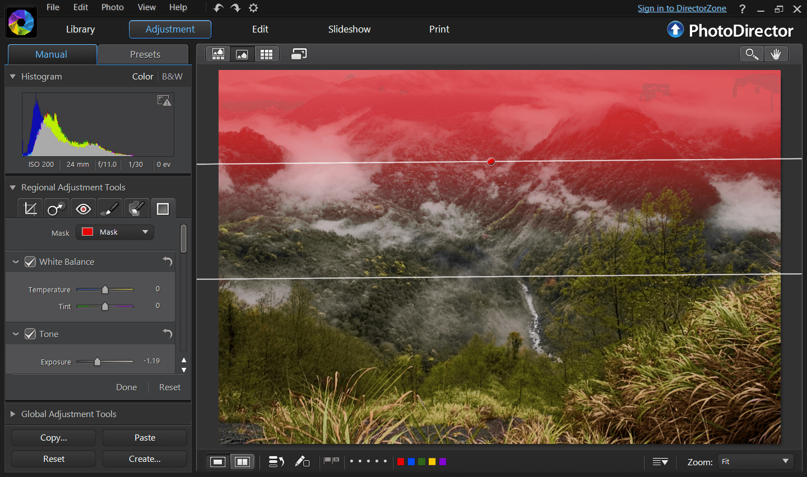Viewport: 807px width, 477px height.
Task: Select the zoom magnifier tool
Action: click(752, 54)
